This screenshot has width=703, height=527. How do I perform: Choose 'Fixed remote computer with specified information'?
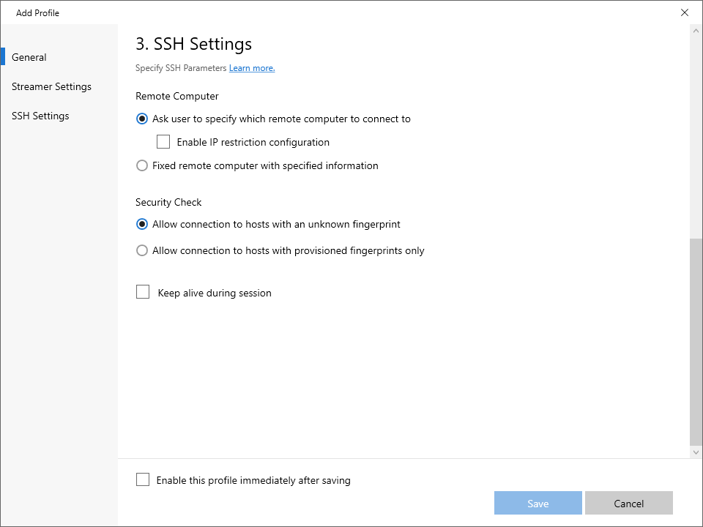pyautogui.click(x=142, y=165)
